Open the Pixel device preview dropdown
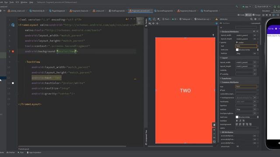This screenshot has width=280, height=157. point(166,19)
